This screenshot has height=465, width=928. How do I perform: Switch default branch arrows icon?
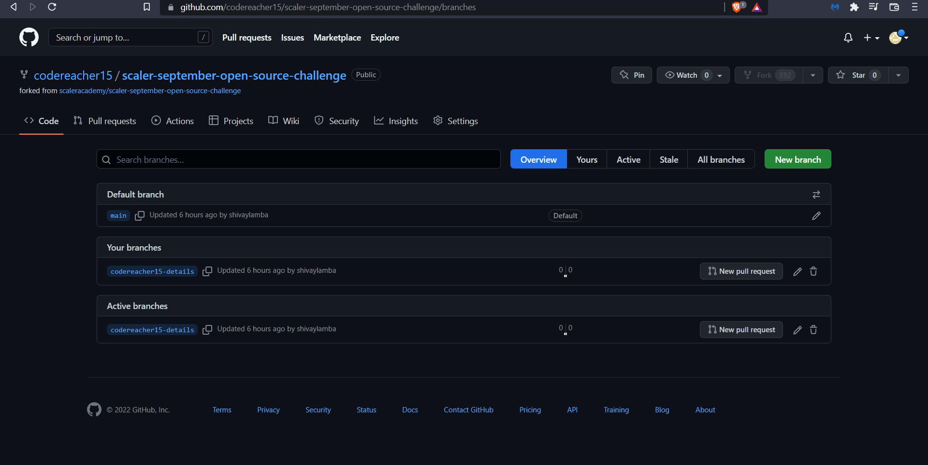816,195
